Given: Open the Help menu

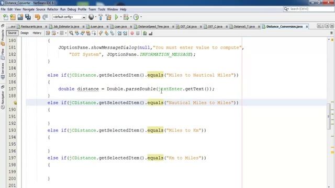Looking at the screenshot, I should (x=123, y=9).
